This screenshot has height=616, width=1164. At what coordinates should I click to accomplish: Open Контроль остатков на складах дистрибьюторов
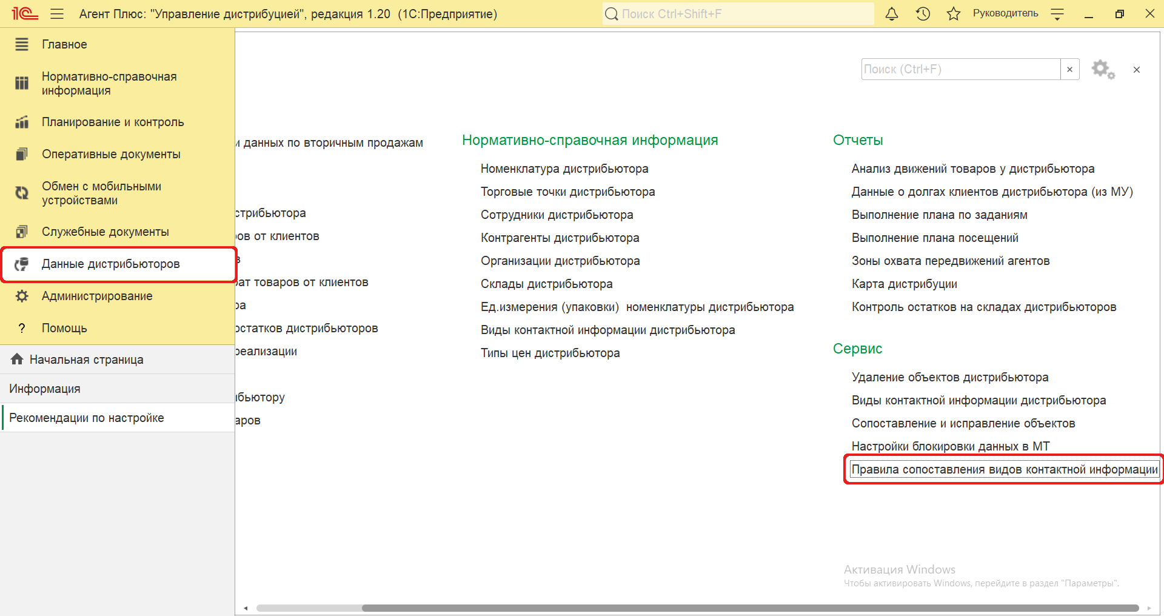click(983, 307)
